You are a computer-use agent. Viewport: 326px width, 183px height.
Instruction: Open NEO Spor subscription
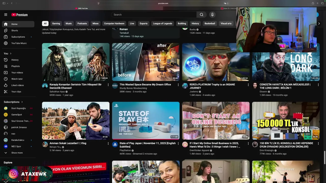[18, 146]
